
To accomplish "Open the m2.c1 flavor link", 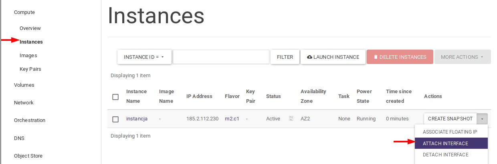I will point(232,118).
